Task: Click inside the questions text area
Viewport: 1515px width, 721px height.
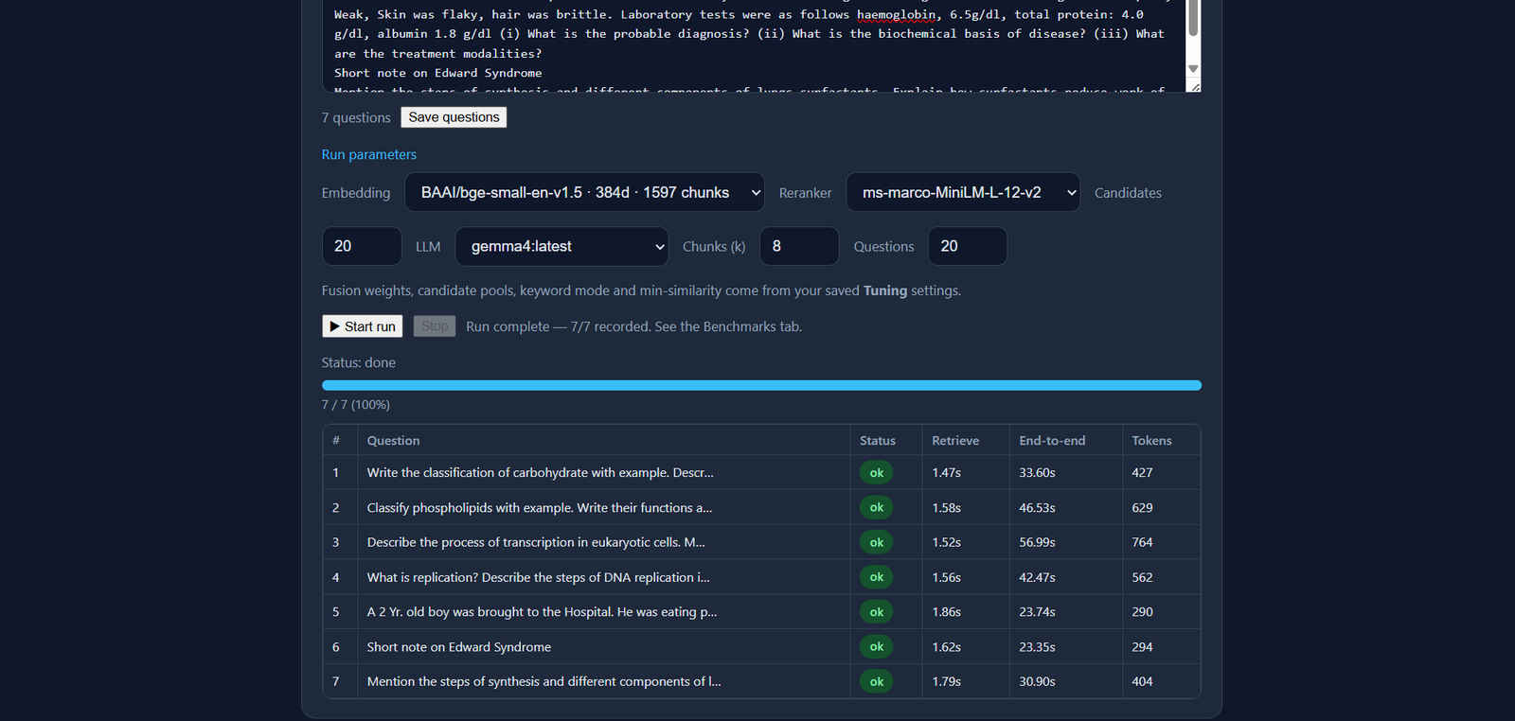Action: [x=754, y=45]
